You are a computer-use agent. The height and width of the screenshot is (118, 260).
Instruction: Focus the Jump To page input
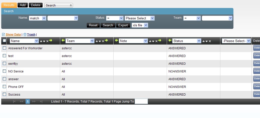[x=141, y=101]
